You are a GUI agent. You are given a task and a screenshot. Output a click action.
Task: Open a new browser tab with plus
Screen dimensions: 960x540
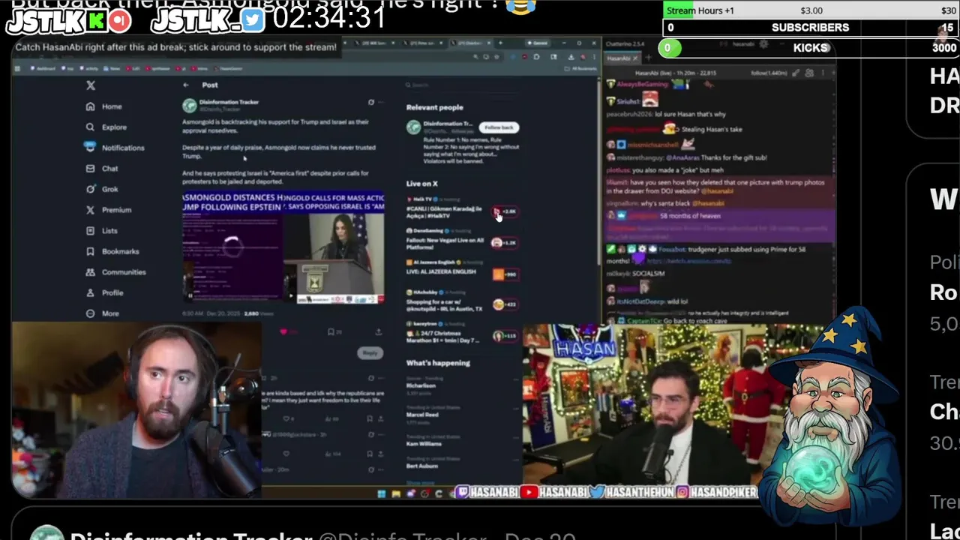point(499,43)
